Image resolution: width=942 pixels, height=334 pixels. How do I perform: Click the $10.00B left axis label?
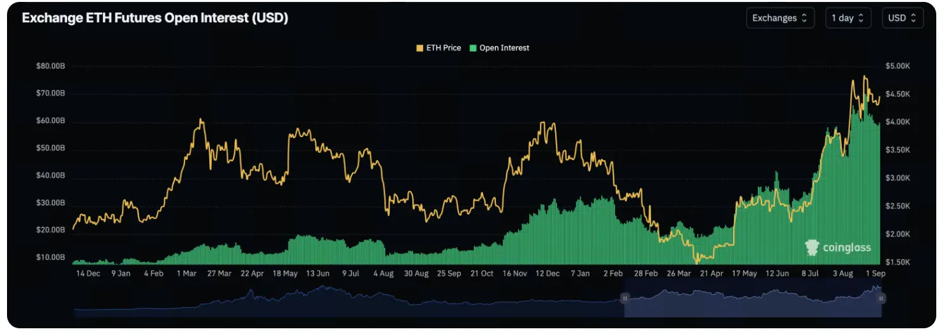[50, 258]
